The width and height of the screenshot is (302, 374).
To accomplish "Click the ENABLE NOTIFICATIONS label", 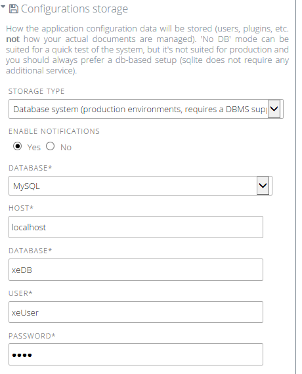I will pos(54,131).
